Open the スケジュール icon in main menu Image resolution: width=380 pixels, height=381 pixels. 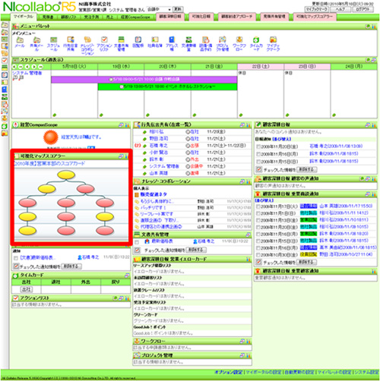pyautogui.click(x=53, y=39)
